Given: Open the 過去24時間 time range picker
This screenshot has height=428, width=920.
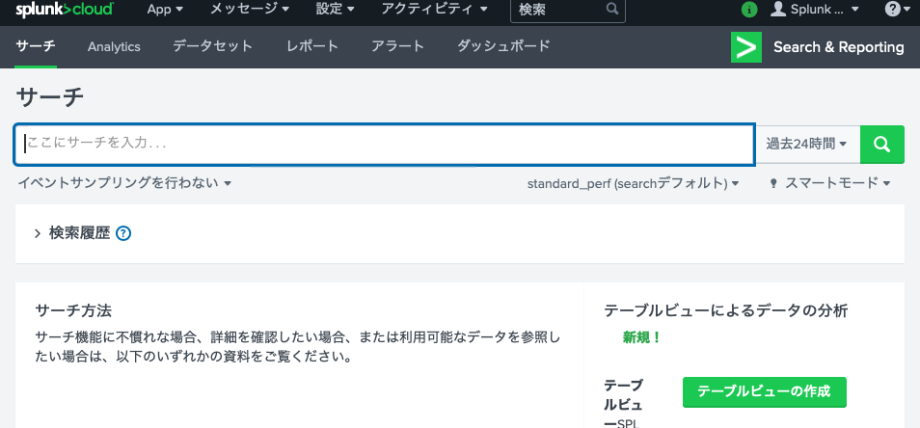Looking at the screenshot, I should [807, 145].
